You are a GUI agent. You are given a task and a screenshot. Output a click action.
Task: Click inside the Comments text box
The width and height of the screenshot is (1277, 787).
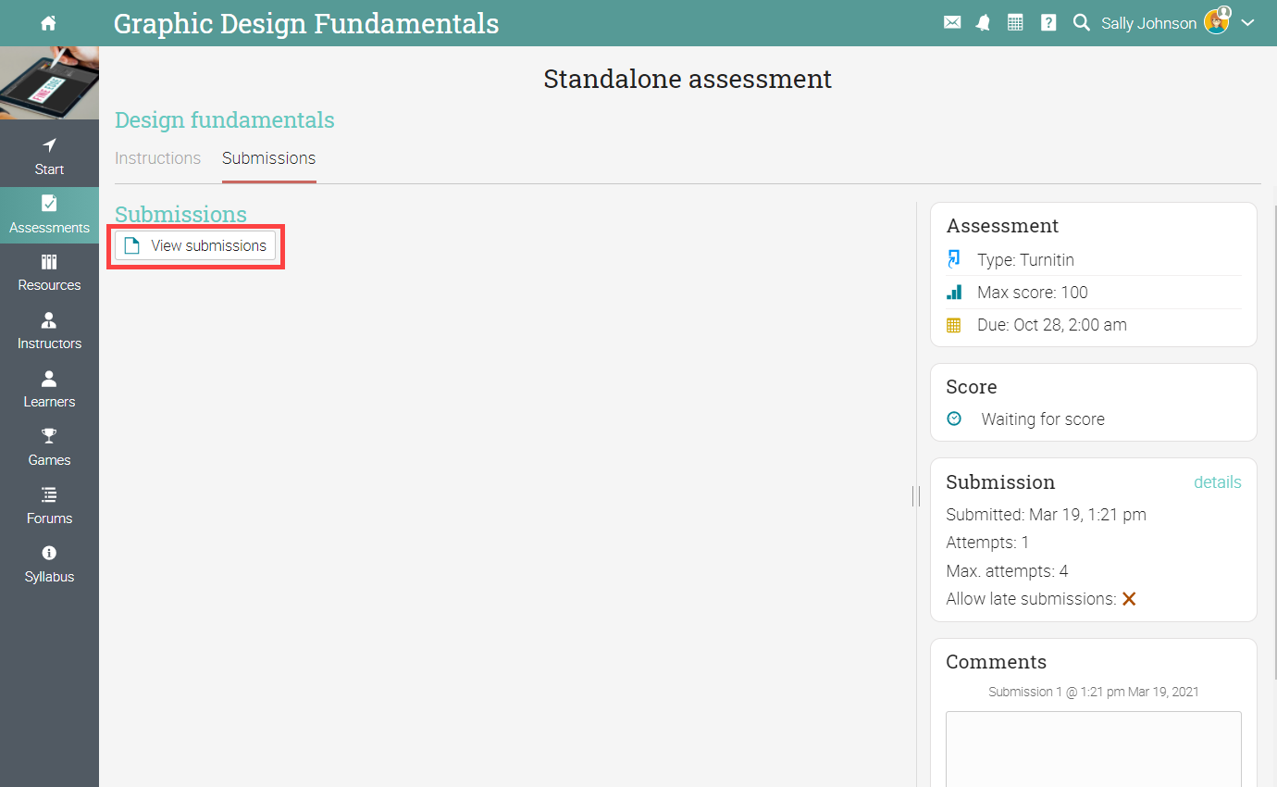1094,748
